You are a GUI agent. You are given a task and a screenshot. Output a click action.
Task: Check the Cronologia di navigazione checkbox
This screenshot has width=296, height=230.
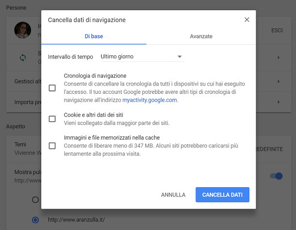(x=52, y=88)
